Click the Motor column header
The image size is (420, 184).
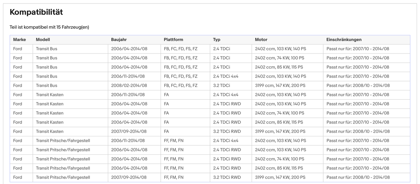tap(261, 40)
